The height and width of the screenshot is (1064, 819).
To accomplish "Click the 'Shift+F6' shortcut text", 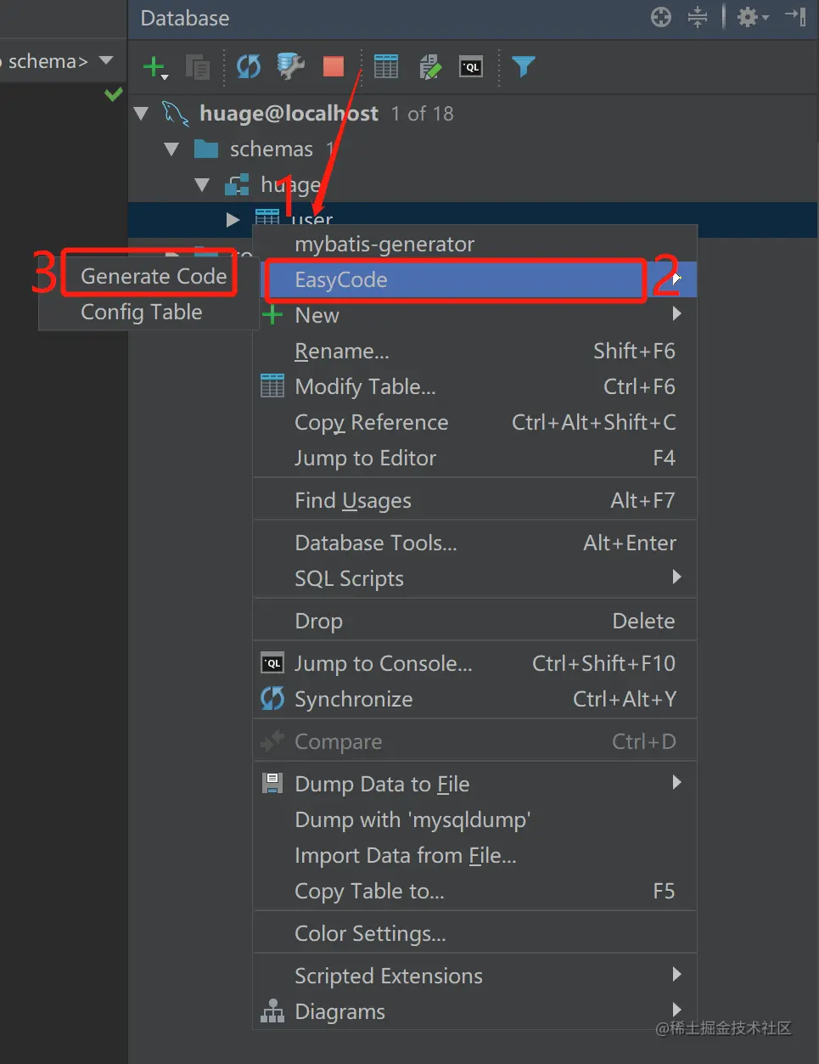I will click(634, 351).
